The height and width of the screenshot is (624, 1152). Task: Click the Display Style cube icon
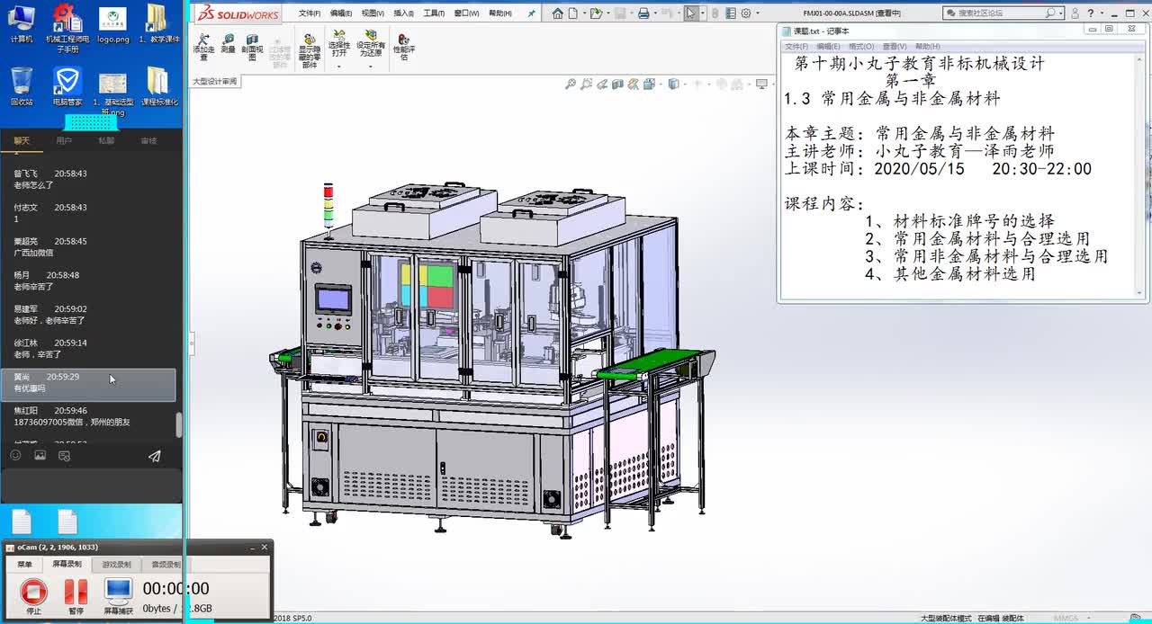click(x=673, y=84)
